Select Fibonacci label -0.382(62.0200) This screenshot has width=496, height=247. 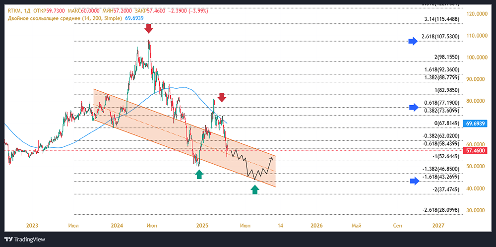click(441, 136)
